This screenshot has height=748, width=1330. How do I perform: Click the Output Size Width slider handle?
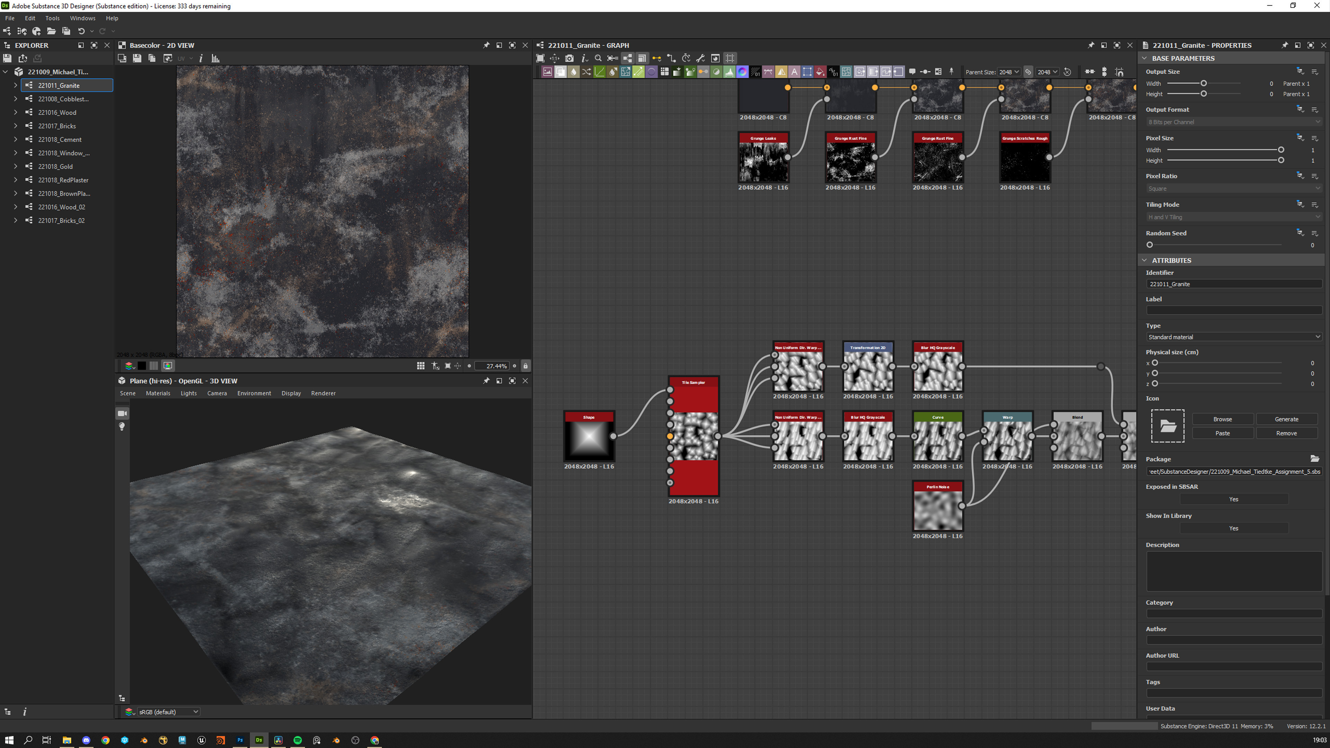click(1204, 83)
